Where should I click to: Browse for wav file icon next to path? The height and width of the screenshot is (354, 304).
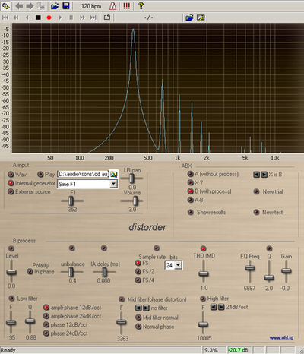pyautogui.click(x=113, y=175)
